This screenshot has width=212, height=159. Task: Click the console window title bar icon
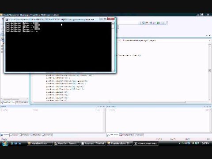pos(7,19)
